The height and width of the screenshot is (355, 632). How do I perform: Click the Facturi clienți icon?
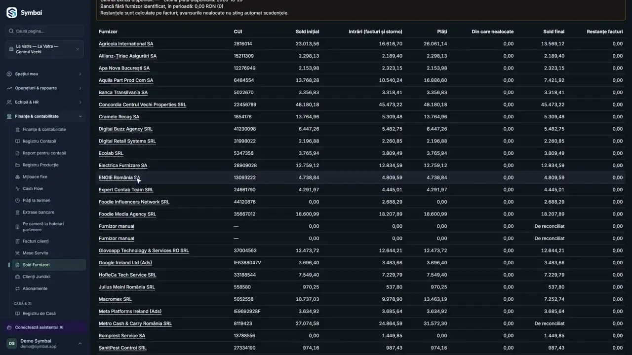click(x=18, y=241)
